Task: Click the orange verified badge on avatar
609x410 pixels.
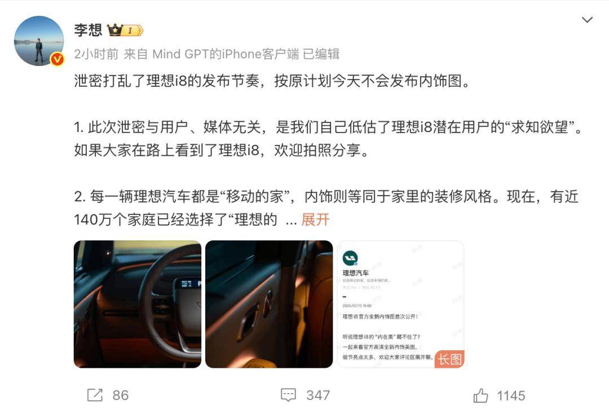Action: [58, 59]
